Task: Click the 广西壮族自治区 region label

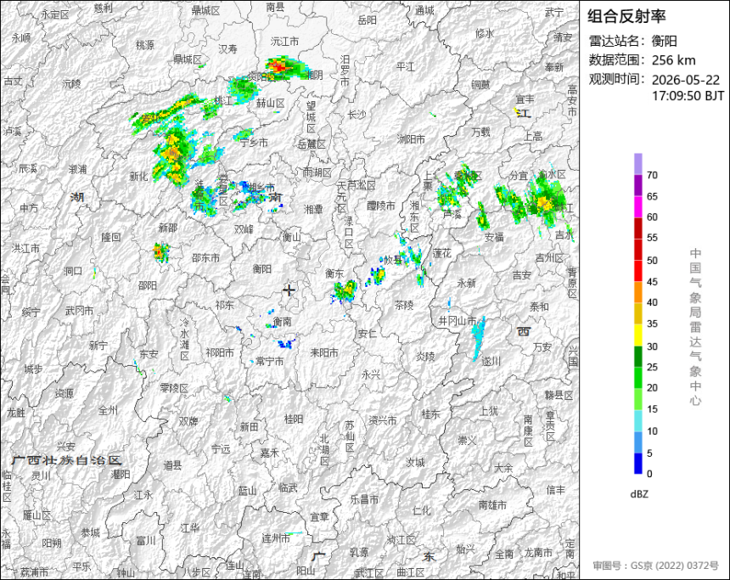Action: (x=66, y=460)
